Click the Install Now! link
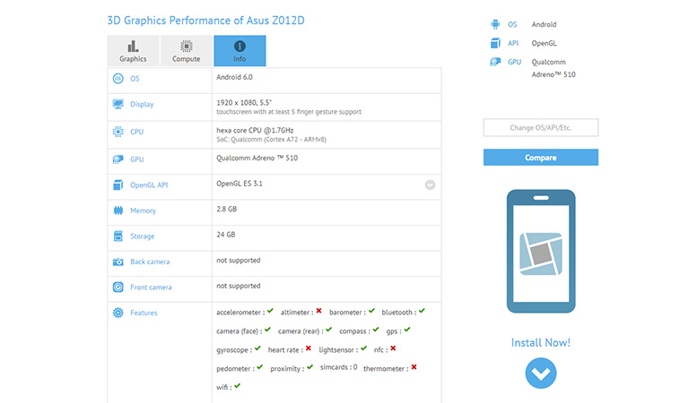Image resolution: width=689 pixels, height=403 pixels. tap(540, 343)
